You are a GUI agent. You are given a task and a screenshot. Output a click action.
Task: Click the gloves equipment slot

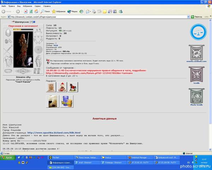(38, 41)
